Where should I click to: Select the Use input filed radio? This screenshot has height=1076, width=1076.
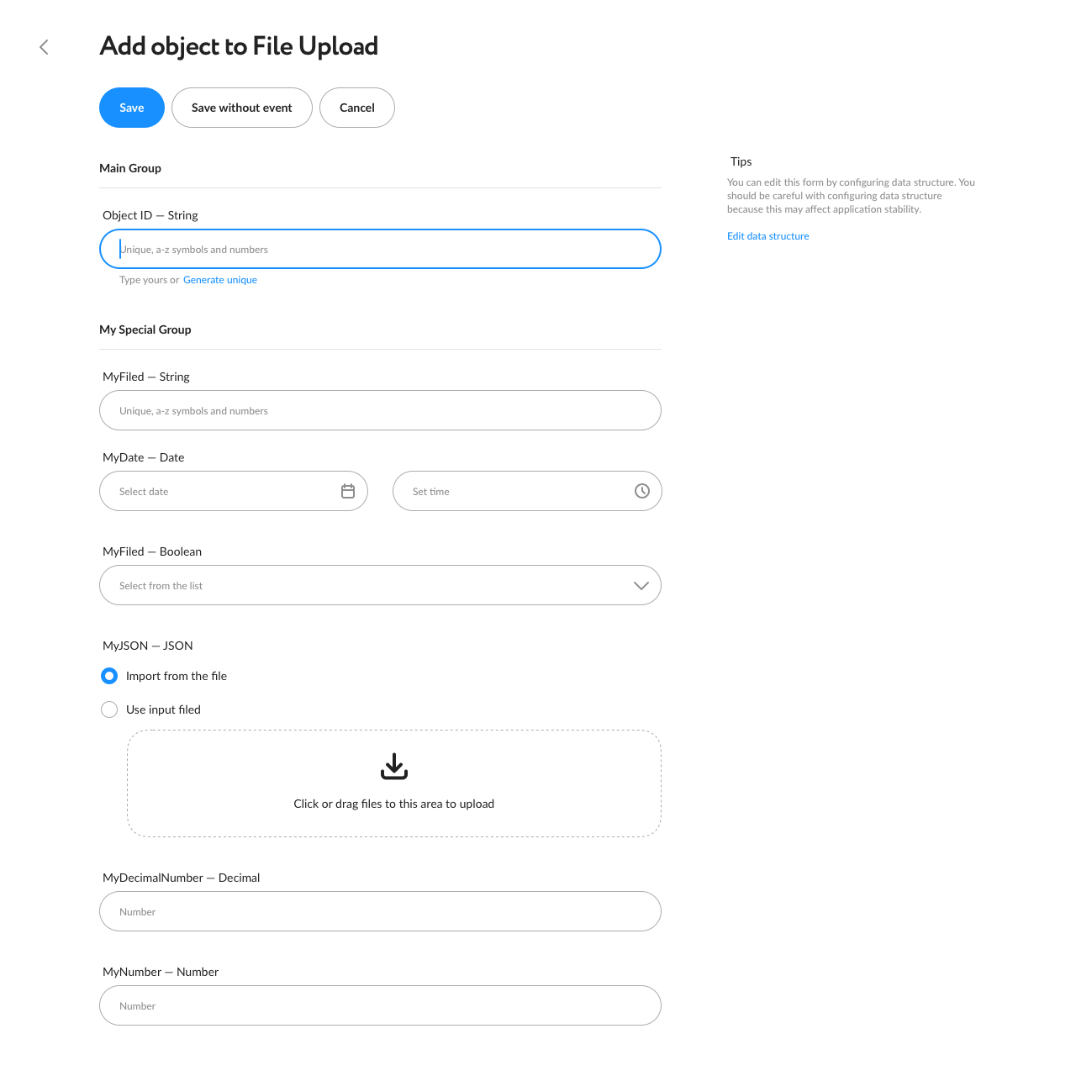[x=109, y=709]
